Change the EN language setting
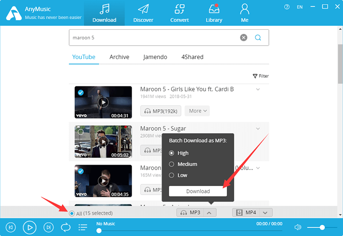The image size is (343, 236). (x=300, y=7)
